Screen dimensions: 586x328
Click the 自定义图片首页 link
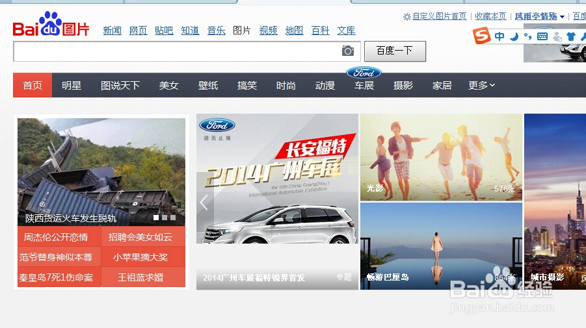(x=440, y=16)
